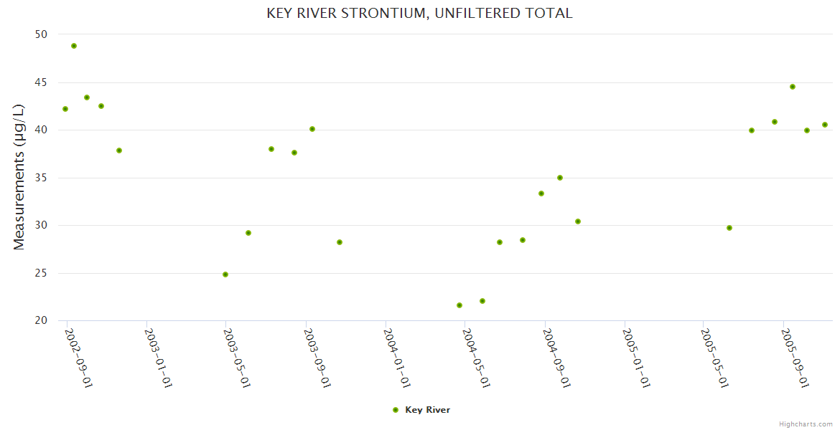Select the point at 35 µg/L in late 2004
Viewport: 840px width, 430px height.
[x=560, y=178]
